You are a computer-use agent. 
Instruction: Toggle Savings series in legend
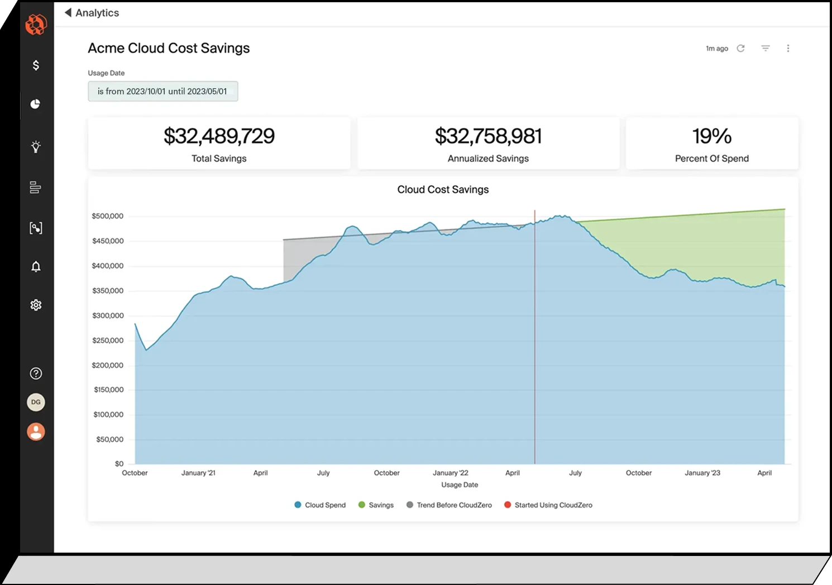376,505
